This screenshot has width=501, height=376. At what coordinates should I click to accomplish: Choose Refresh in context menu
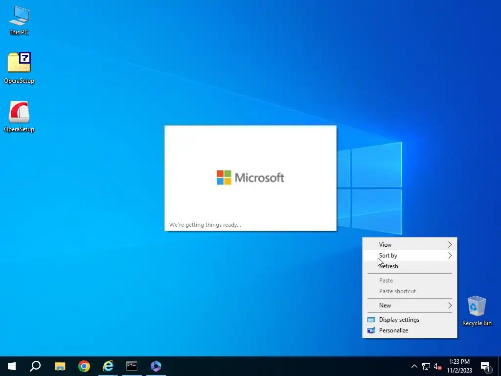(410, 266)
